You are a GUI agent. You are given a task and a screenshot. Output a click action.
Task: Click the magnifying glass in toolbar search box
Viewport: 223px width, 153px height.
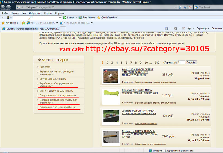tap(30, 18)
